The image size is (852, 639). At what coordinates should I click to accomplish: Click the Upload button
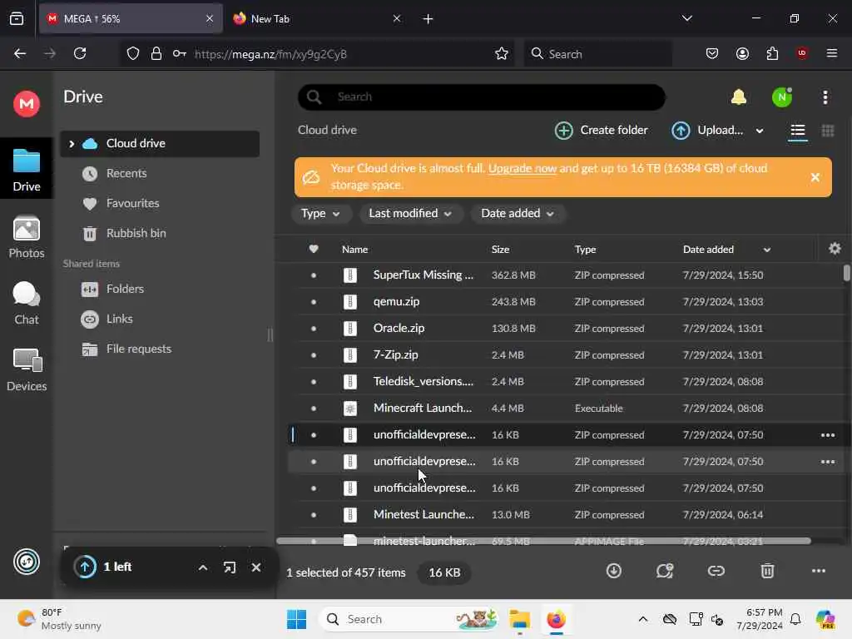(707, 131)
